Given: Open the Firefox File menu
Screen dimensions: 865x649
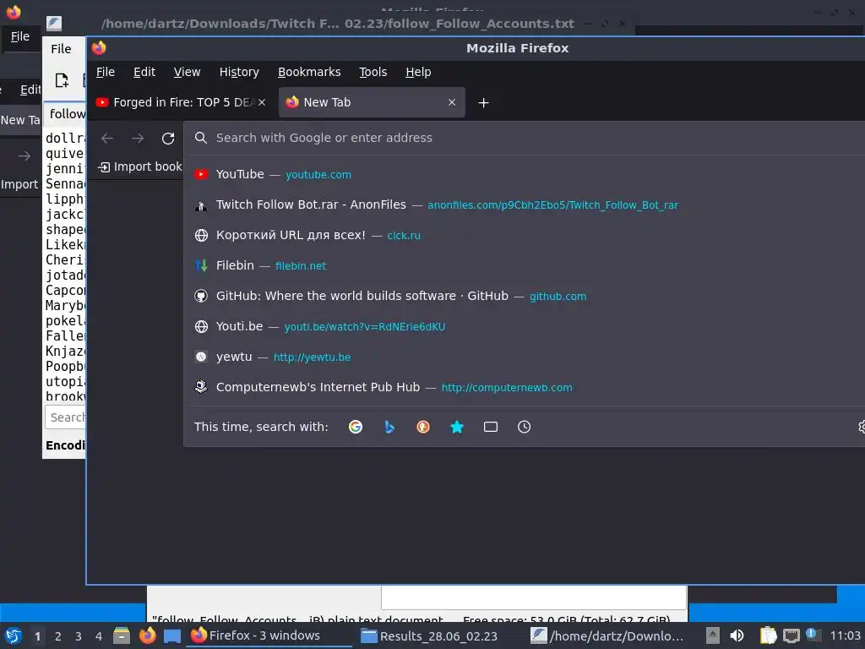Looking at the screenshot, I should [x=106, y=72].
